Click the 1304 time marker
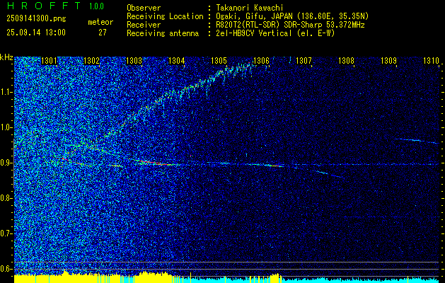 coord(177,61)
